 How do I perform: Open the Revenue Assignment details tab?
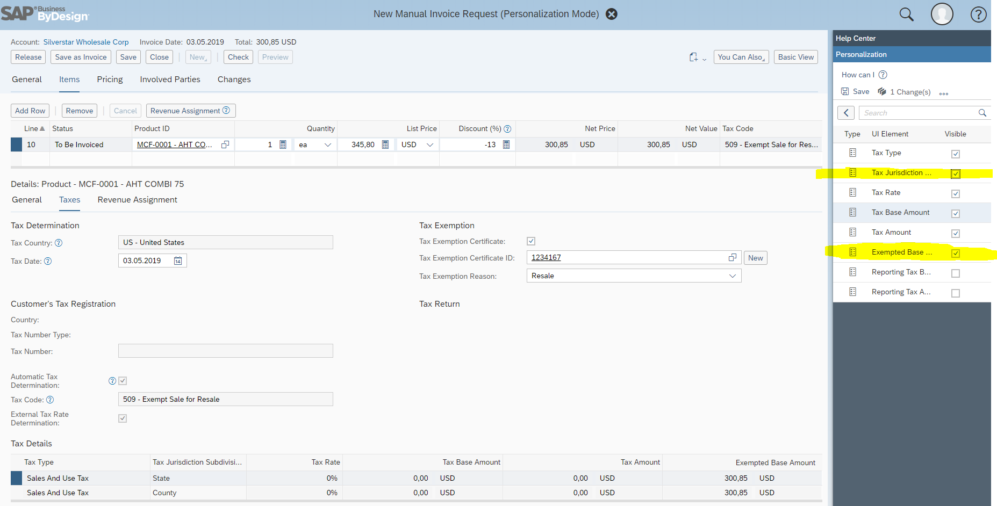(x=137, y=200)
